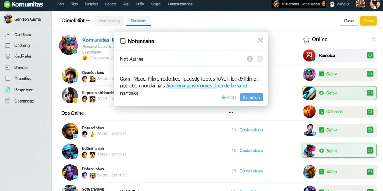Click the Komunitas logo icon
Image resolution: width=383 pixels, height=191 pixels.
click(7, 4)
